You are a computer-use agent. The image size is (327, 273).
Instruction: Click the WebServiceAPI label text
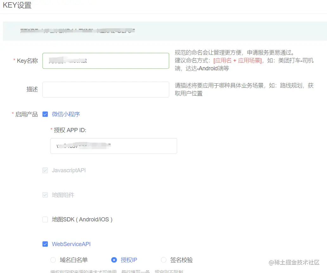tap(71, 244)
